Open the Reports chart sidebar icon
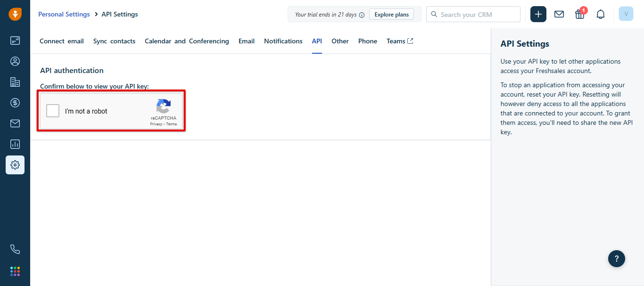The image size is (644, 286). 15,144
